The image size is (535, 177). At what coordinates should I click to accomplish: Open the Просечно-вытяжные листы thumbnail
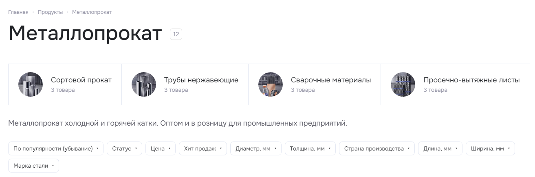403,84
